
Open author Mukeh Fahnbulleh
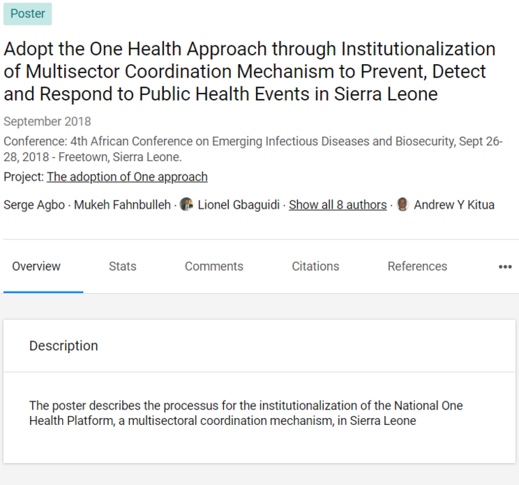(x=122, y=205)
